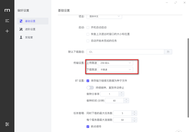Open the task list menu icon

[x=7, y=21]
